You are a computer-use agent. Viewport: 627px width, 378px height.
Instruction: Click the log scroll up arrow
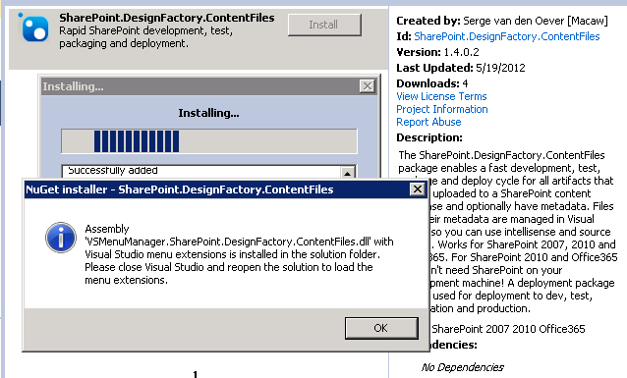[x=347, y=173]
